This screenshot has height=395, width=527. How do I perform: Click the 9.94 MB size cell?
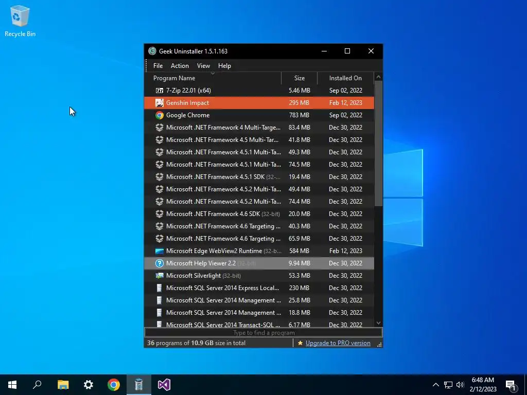pos(299,263)
